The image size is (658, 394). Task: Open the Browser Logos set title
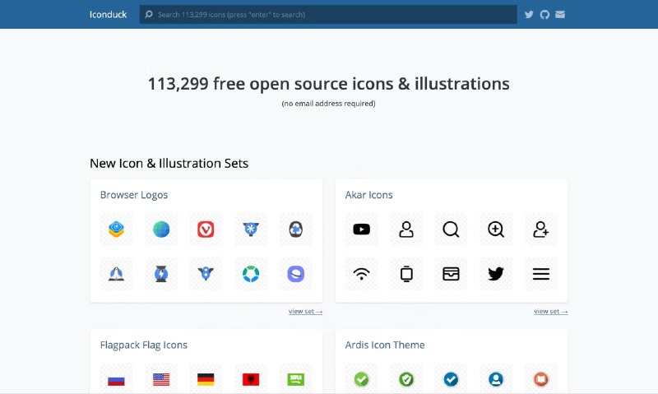coord(134,195)
